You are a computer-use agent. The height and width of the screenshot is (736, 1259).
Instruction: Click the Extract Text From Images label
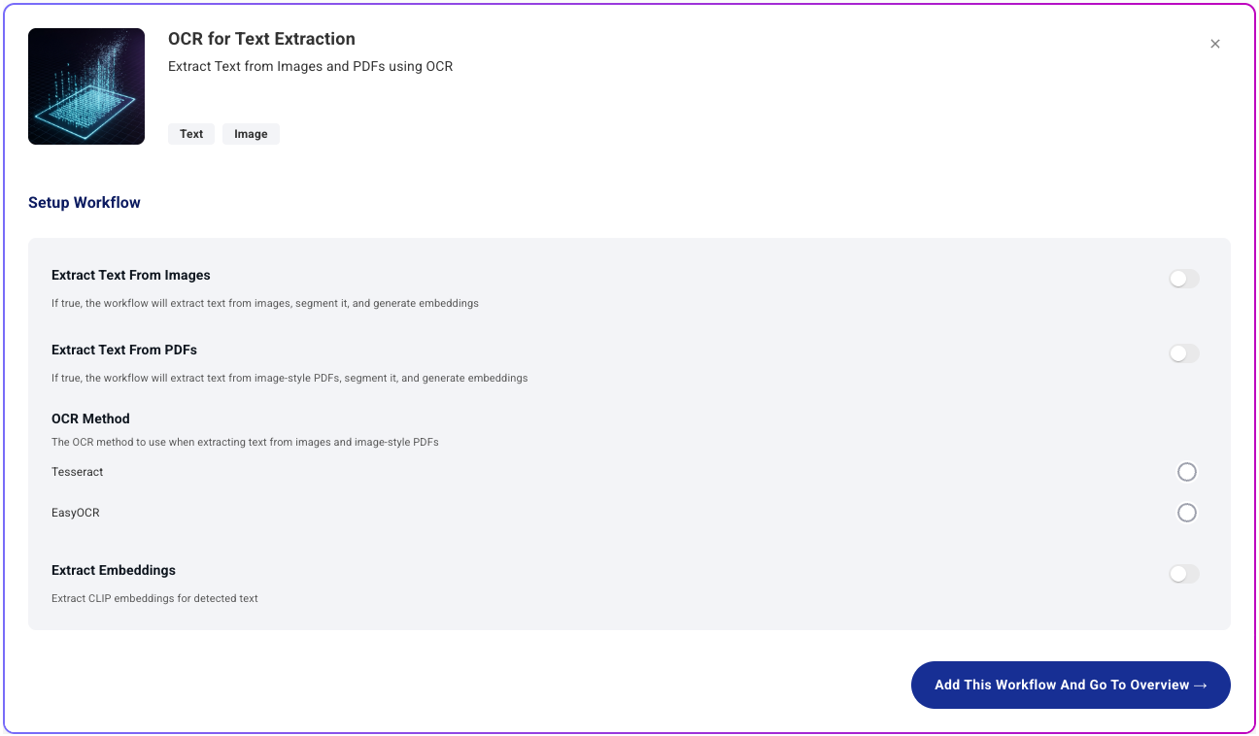[131, 275]
